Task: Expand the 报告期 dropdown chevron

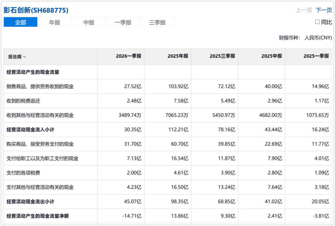Action: (x=25, y=57)
